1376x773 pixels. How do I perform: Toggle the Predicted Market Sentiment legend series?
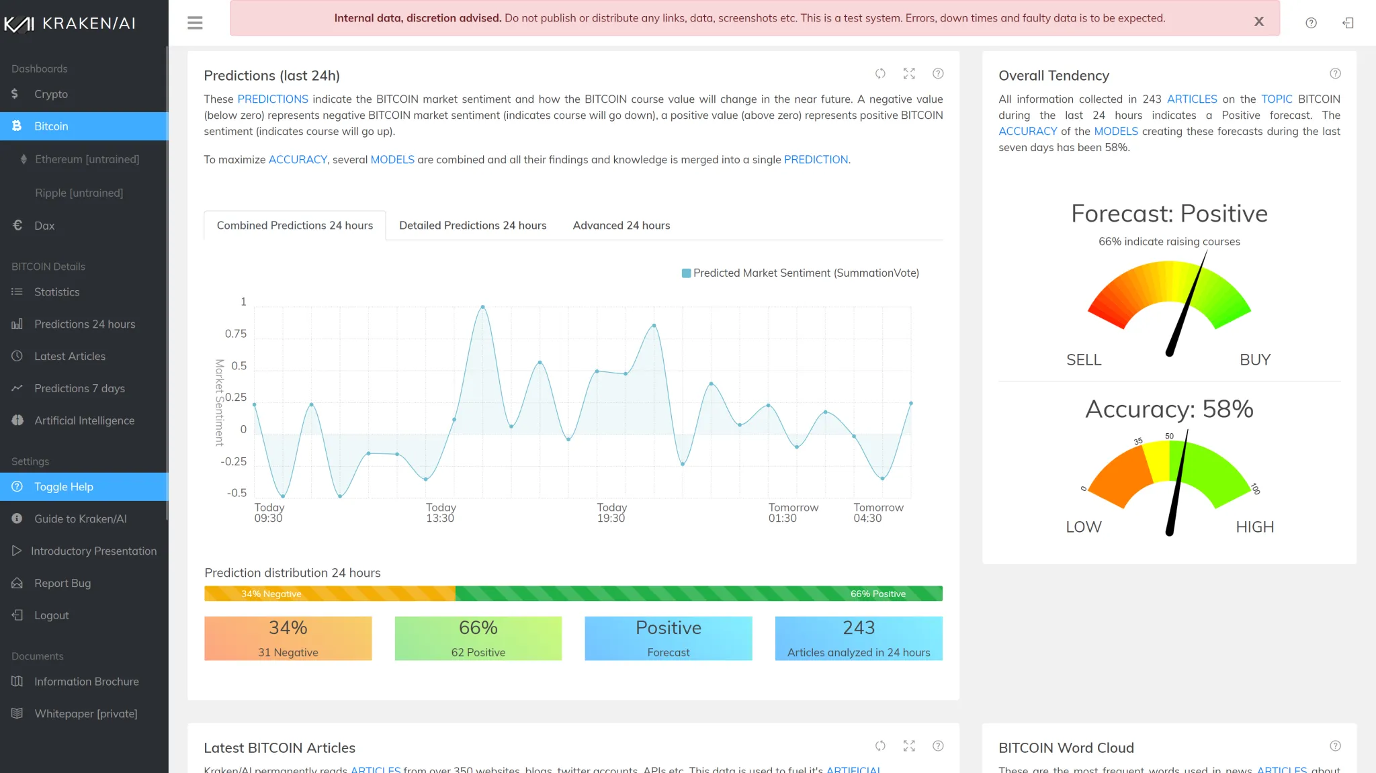click(800, 273)
